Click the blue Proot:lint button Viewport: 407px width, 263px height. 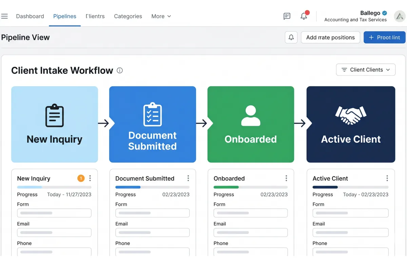click(x=384, y=37)
